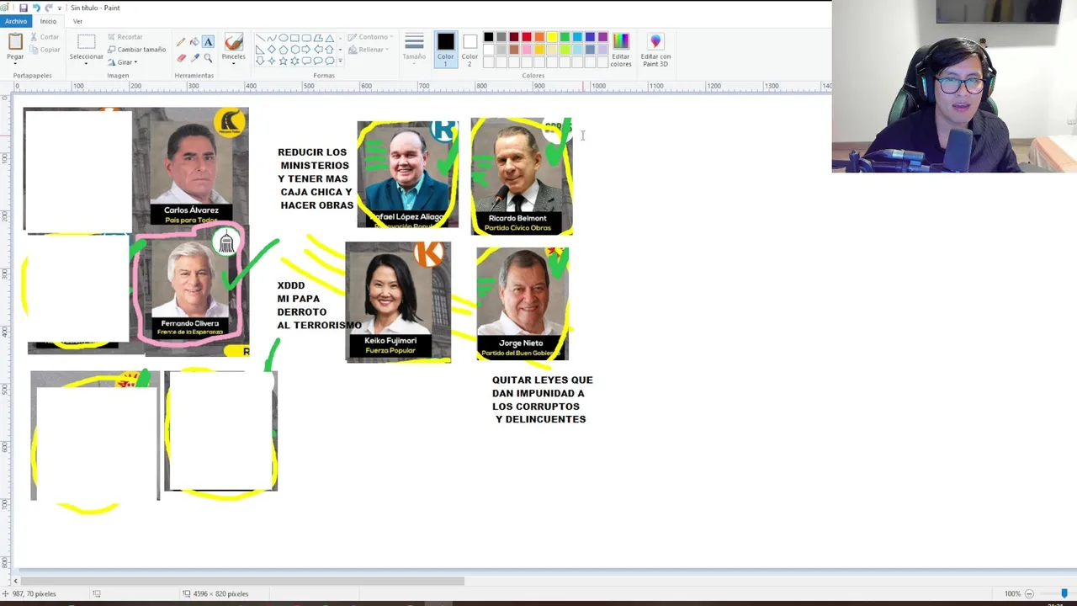Image resolution: width=1077 pixels, height=606 pixels.
Task: Open the Pegar dropdown arrow
Action: [15, 63]
